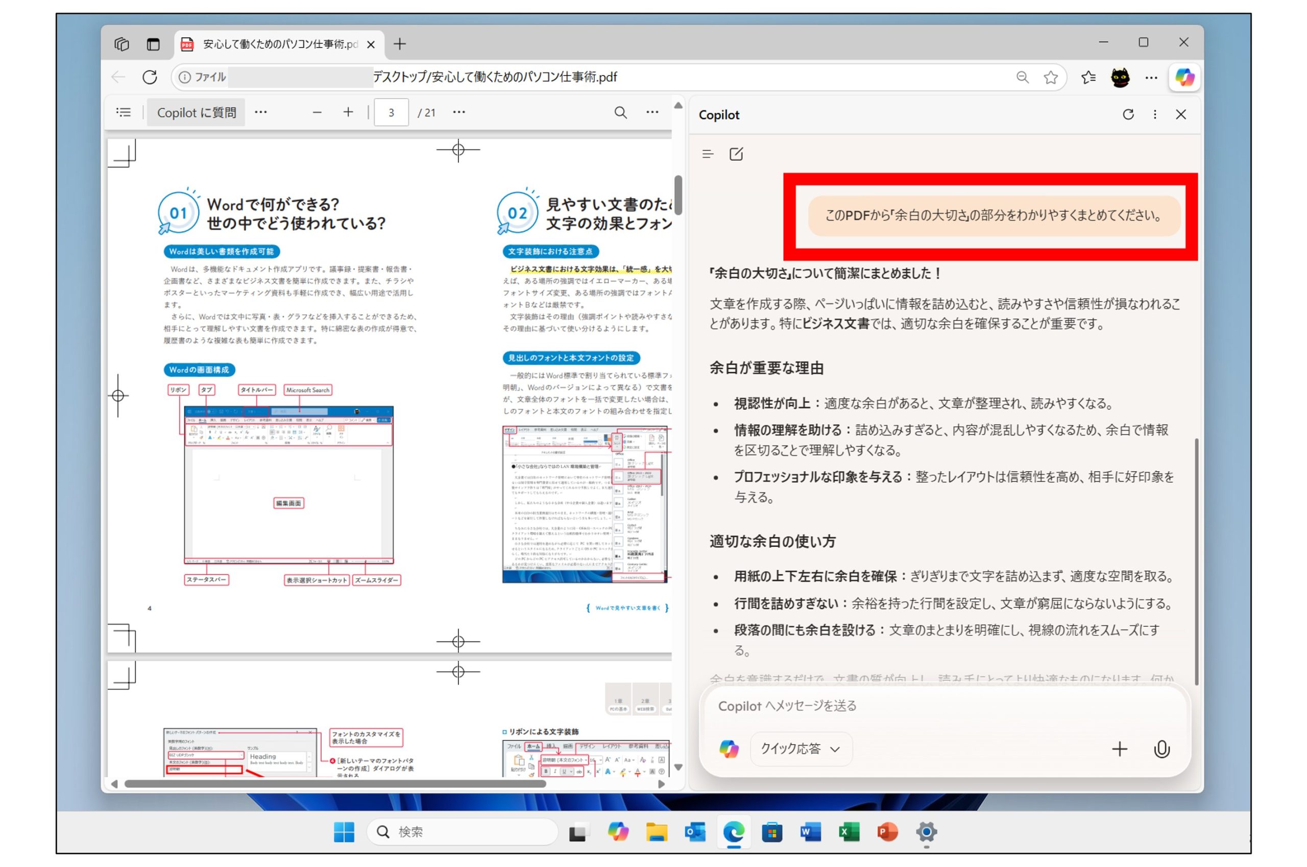Image resolution: width=1307 pixels, height=867 pixels.
Task: Open more options next to Copilot に質問
Action: click(x=260, y=112)
